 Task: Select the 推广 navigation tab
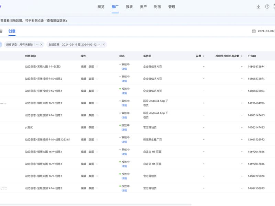(115, 7)
